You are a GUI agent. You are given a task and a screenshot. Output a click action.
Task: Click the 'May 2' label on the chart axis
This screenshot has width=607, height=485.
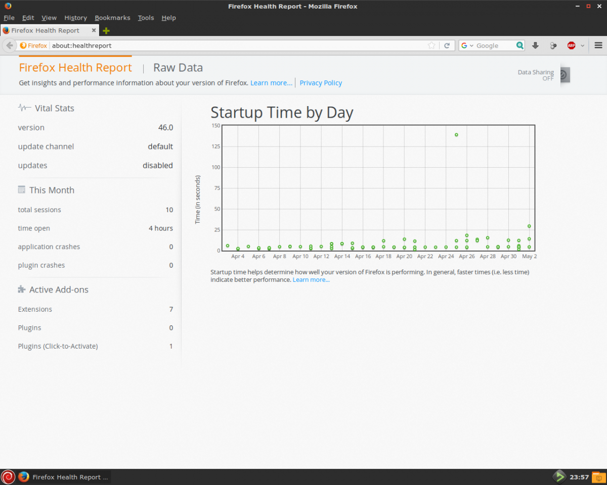coord(530,256)
